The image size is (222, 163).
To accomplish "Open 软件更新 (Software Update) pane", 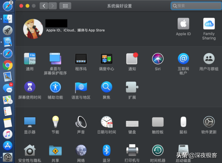I will point(209,122).
